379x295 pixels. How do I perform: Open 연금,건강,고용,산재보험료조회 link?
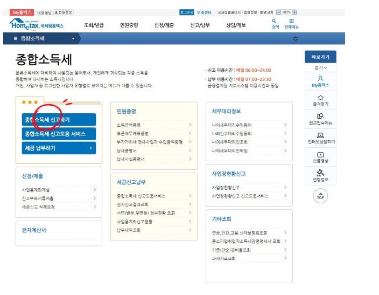point(240,232)
